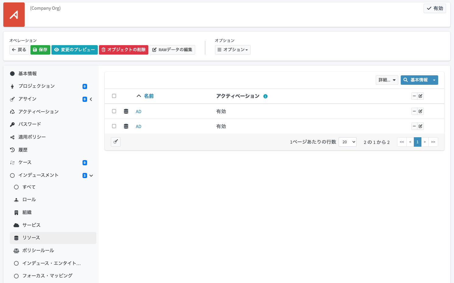
Task: Edit the second AD row with pencil icon
Action: (x=421, y=126)
